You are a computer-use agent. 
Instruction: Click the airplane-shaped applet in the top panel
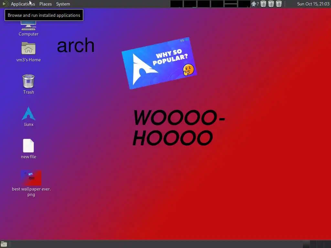[253, 4]
